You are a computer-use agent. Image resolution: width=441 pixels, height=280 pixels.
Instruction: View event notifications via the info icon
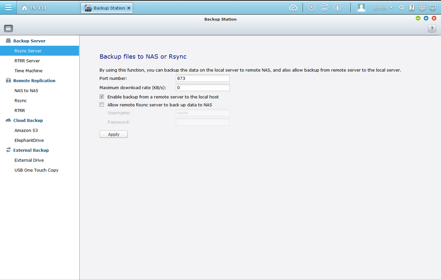[x=337, y=8]
